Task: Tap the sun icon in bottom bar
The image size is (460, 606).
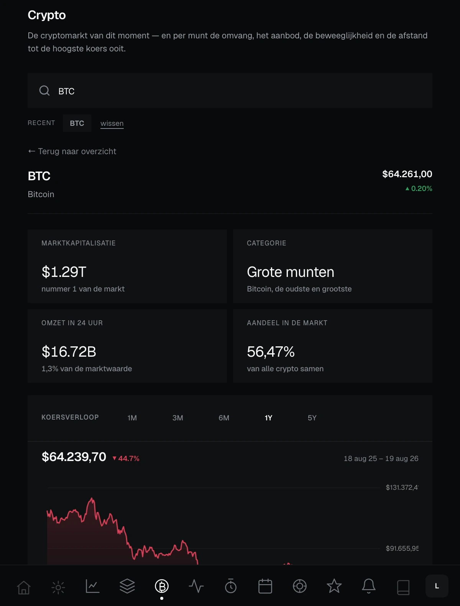Action: tap(58, 587)
